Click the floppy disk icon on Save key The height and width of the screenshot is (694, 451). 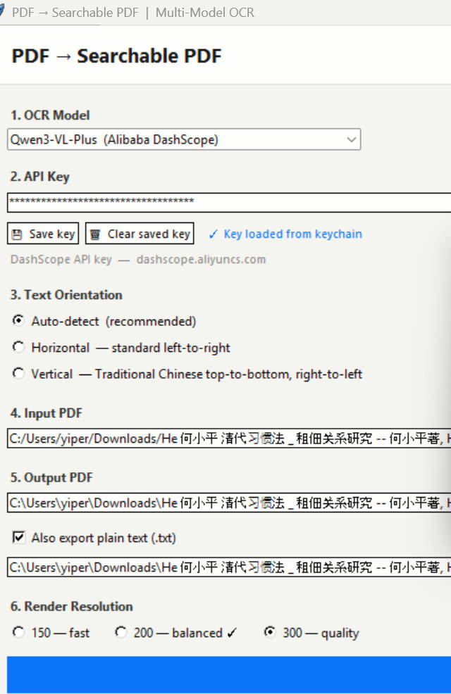point(18,234)
